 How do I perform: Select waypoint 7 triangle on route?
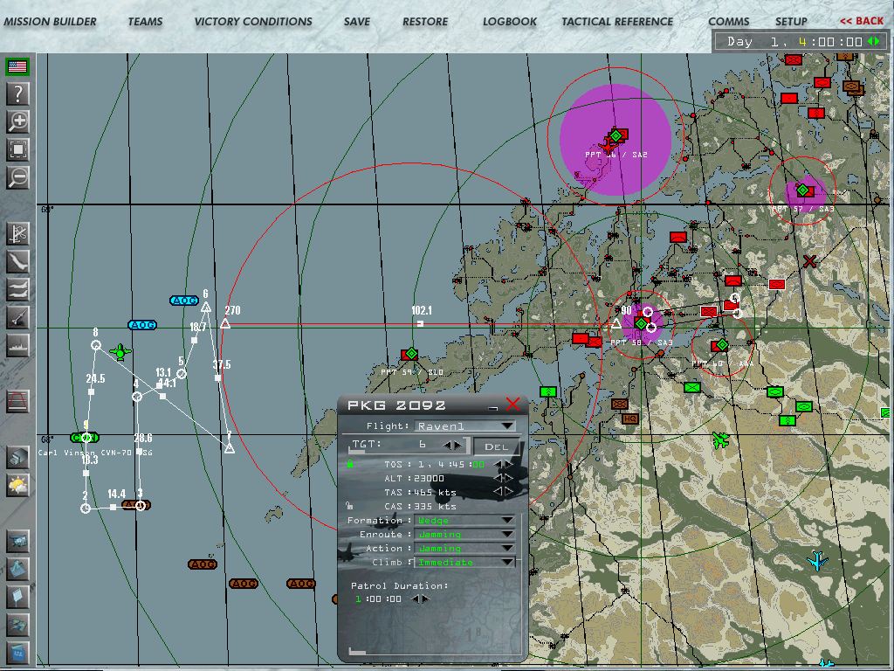pos(230,448)
